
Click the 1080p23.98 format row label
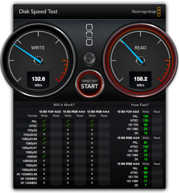[x=29, y=139]
